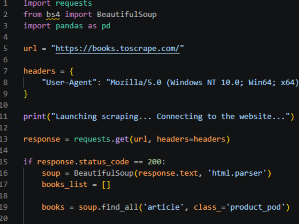Click the "Mozilla/5.0" string value
This screenshot has height=224, width=299.
[136, 82]
